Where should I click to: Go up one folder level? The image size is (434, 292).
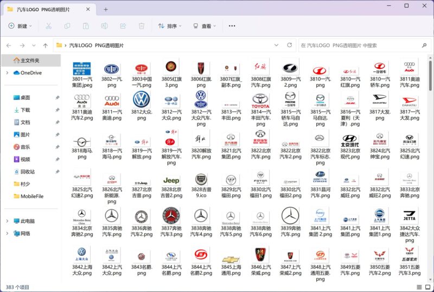click(x=46, y=46)
